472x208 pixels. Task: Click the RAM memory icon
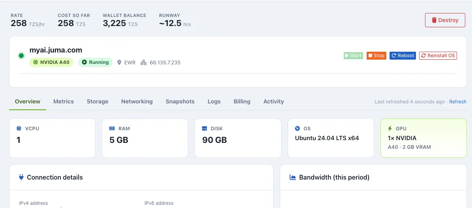coord(112,129)
